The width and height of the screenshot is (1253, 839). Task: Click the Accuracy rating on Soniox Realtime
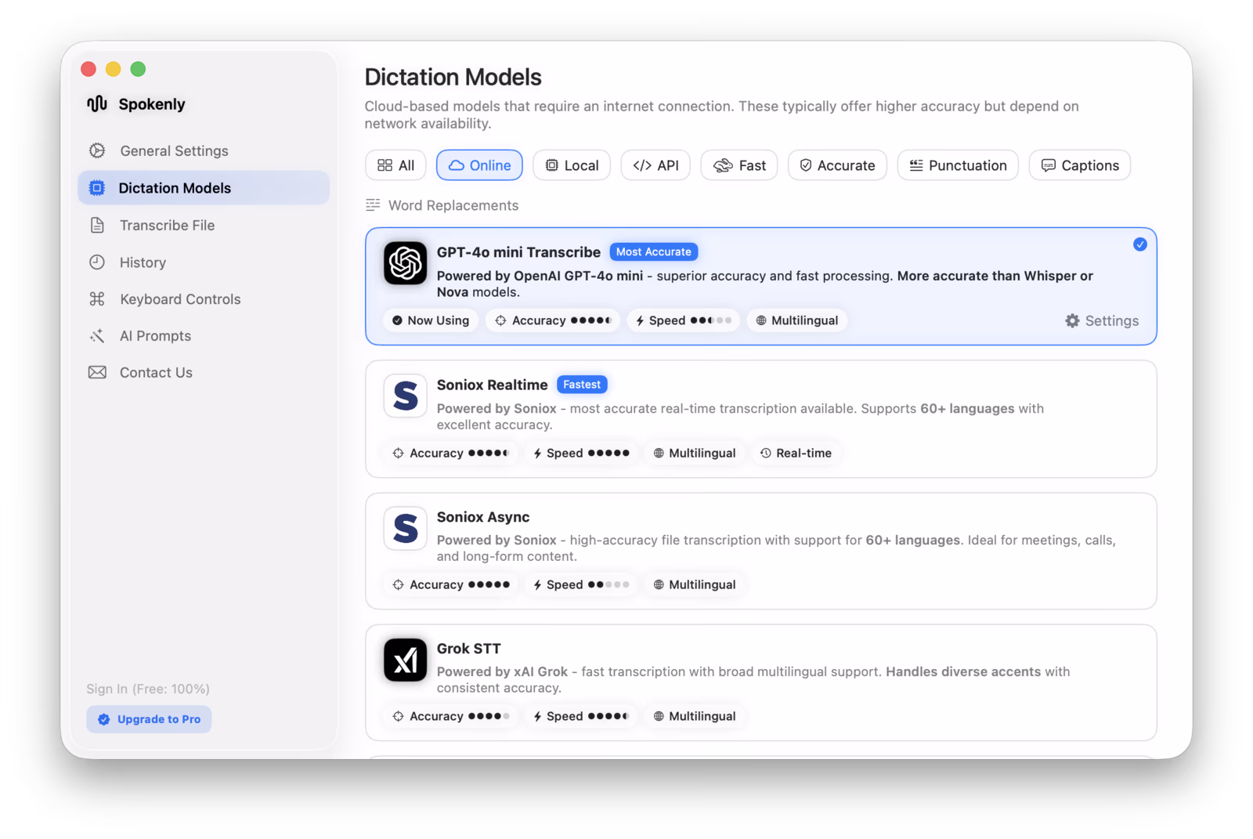coord(451,453)
